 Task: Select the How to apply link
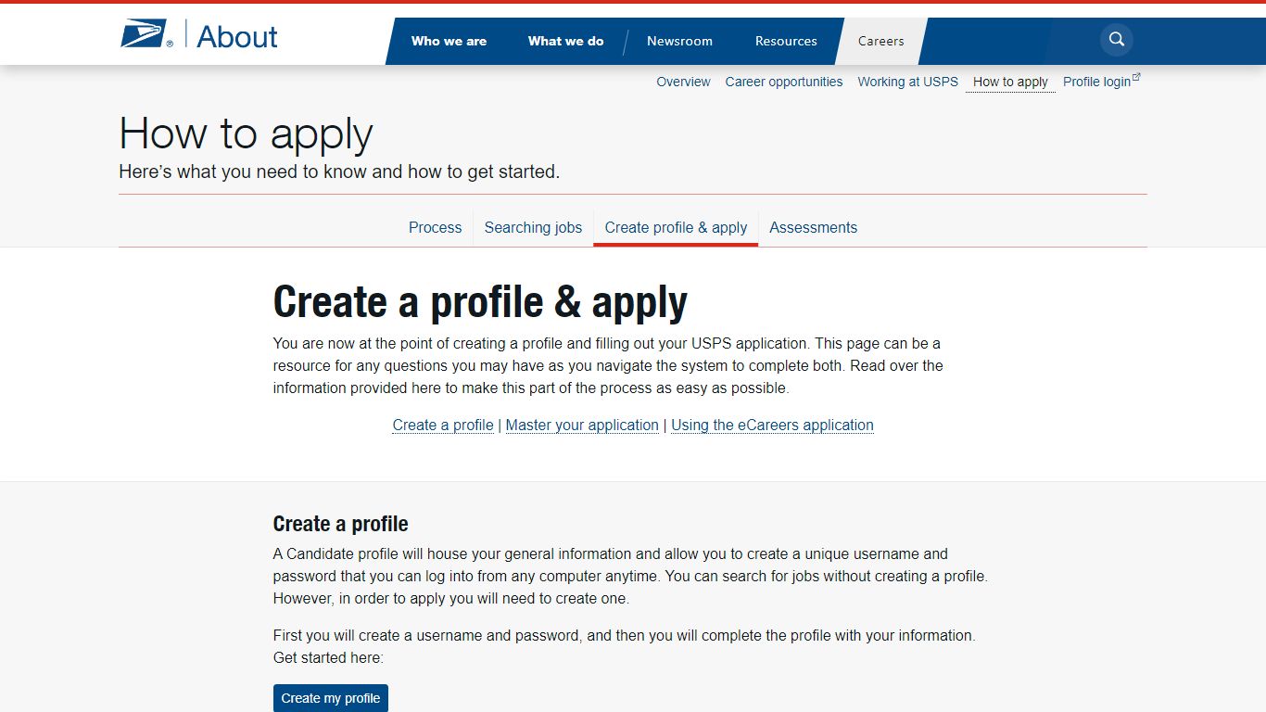[x=1010, y=82]
